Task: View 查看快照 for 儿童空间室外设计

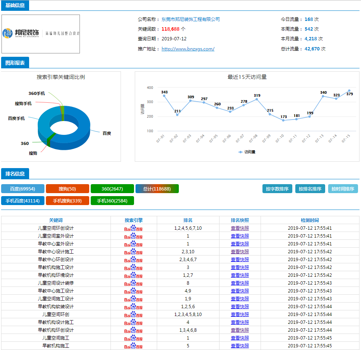Action: (x=240, y=236)
